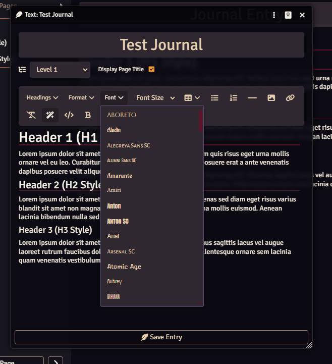The width and height of the screenshot is (332, 364).
Task: Clear text formatting
Action: tap(31, 115)
